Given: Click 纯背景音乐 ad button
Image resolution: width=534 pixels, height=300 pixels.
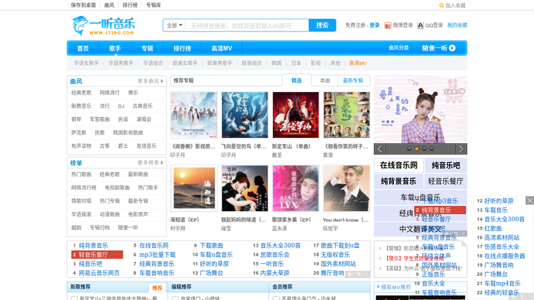Looking at the screenshot, I should pos(398,181).
